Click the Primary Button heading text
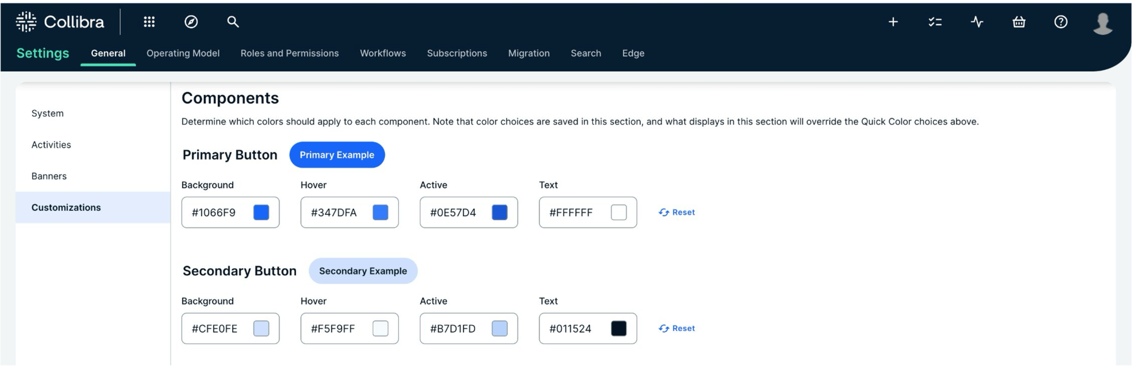 (230, 155)
